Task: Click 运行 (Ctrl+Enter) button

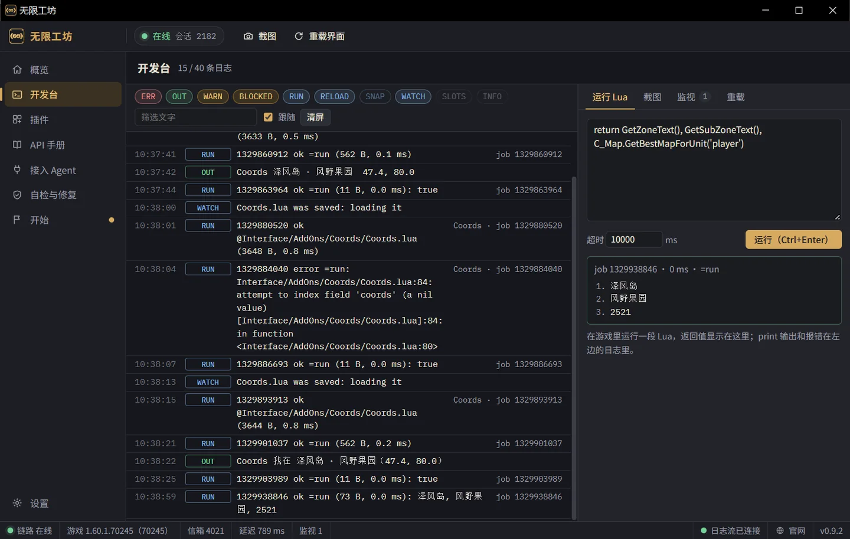Action: [793, 240]
